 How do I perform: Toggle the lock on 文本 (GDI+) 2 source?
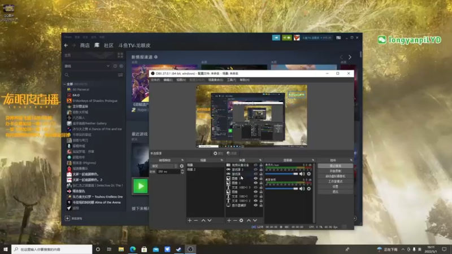[261, 201]
